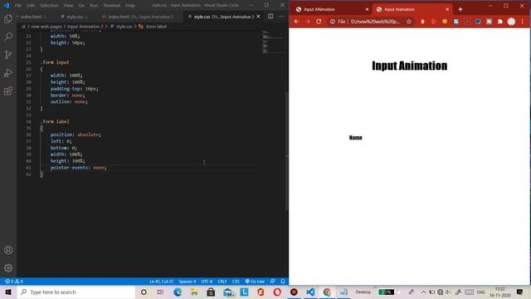Click on line 41 pointer-events code
The height and width of the screenshot is (299, 531).
pyautogui.click(x=78, y=168)
